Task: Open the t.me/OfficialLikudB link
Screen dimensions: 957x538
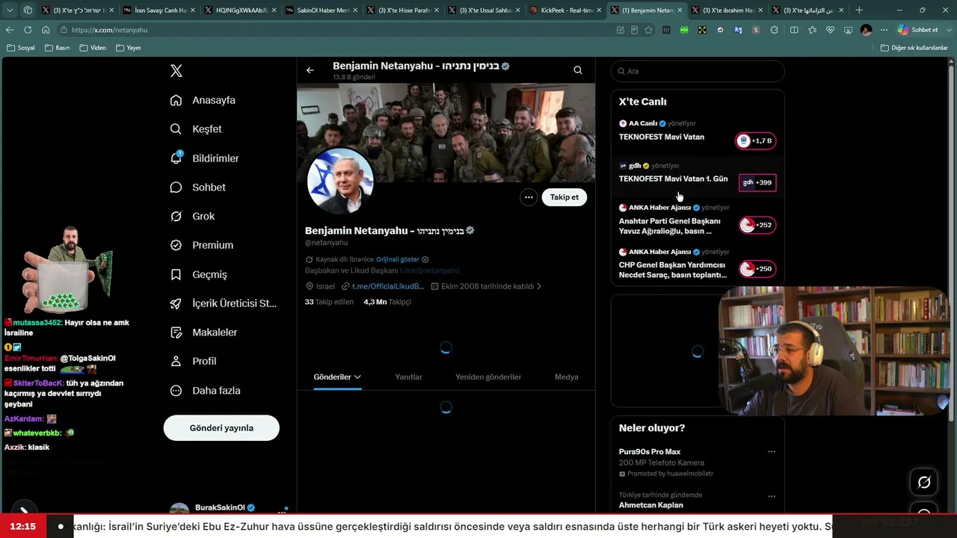Action: point(388,286)
